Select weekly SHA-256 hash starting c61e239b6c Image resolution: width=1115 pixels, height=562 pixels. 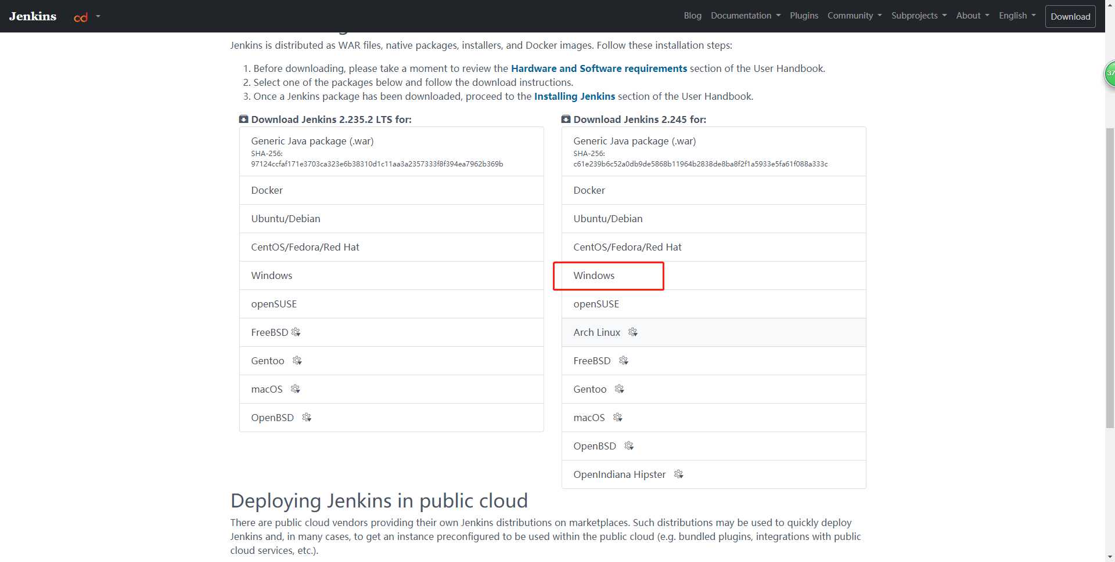click(x=700, y=164)
